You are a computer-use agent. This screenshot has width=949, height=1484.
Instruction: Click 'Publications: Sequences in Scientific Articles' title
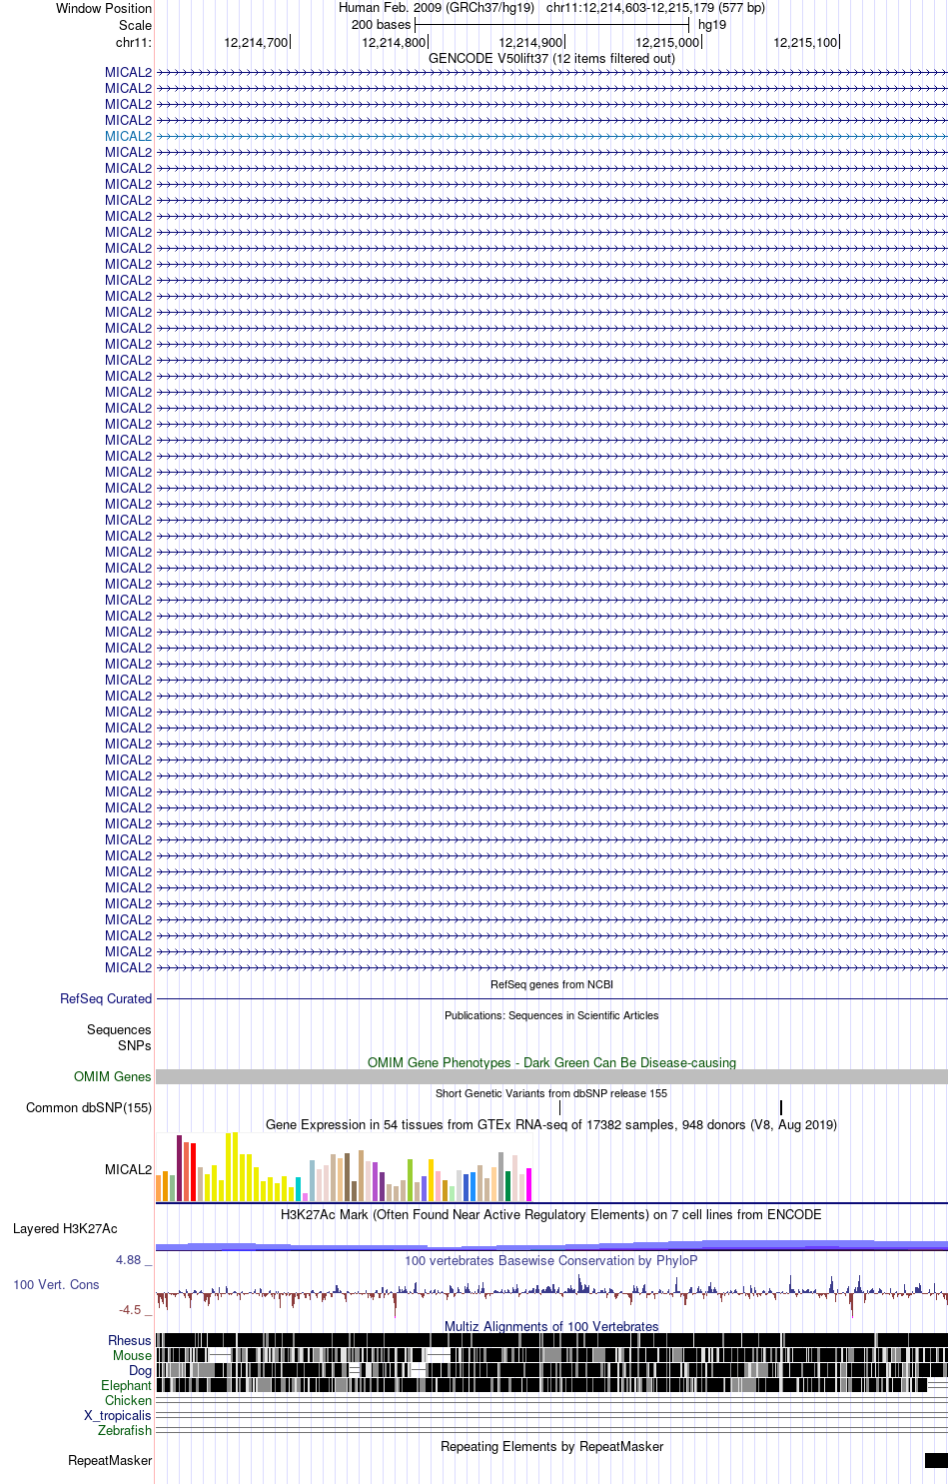[551, 1015]
